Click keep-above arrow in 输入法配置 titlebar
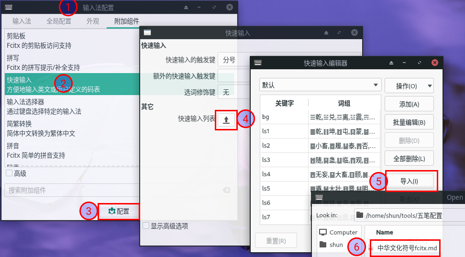This screenshot has width=465, height=257. pyautogui.click(x=186, y=7)
